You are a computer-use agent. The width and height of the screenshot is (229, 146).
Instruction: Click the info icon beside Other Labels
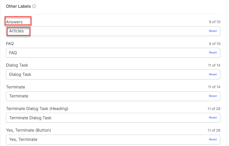pyautogui.click(x=34, y=6)
